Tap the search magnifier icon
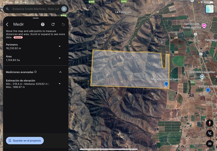 tap(7, 9)
